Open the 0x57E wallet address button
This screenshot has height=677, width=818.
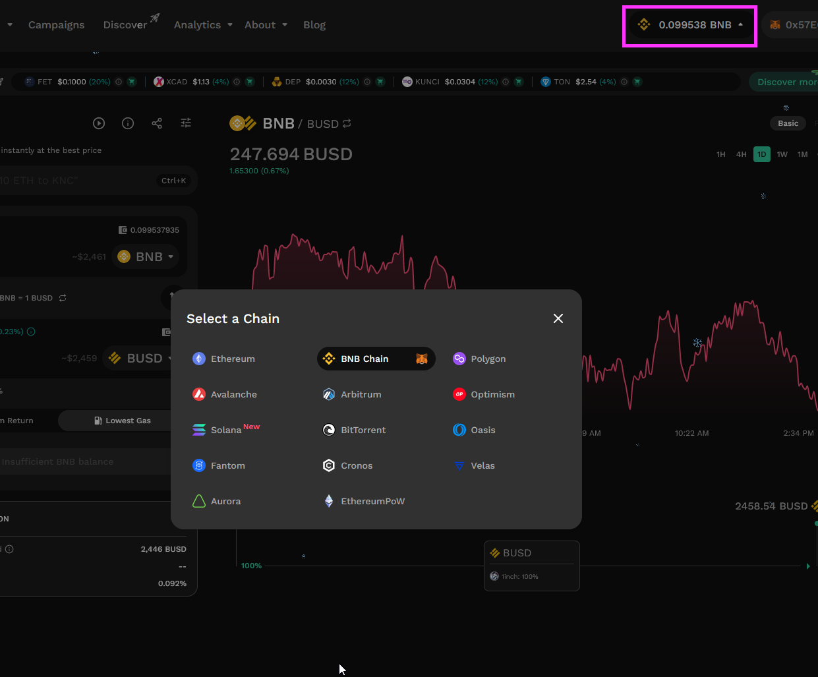791,25
